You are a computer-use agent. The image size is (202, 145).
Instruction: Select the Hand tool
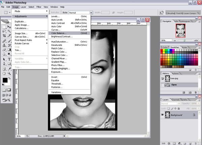(x=4, y=74)
